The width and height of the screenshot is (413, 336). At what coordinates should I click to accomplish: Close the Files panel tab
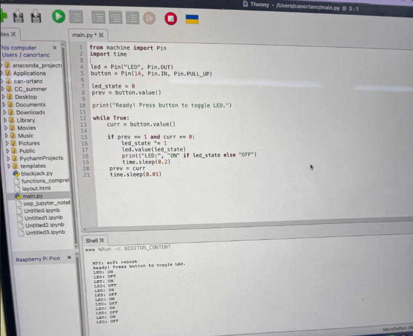pos(13,34)
